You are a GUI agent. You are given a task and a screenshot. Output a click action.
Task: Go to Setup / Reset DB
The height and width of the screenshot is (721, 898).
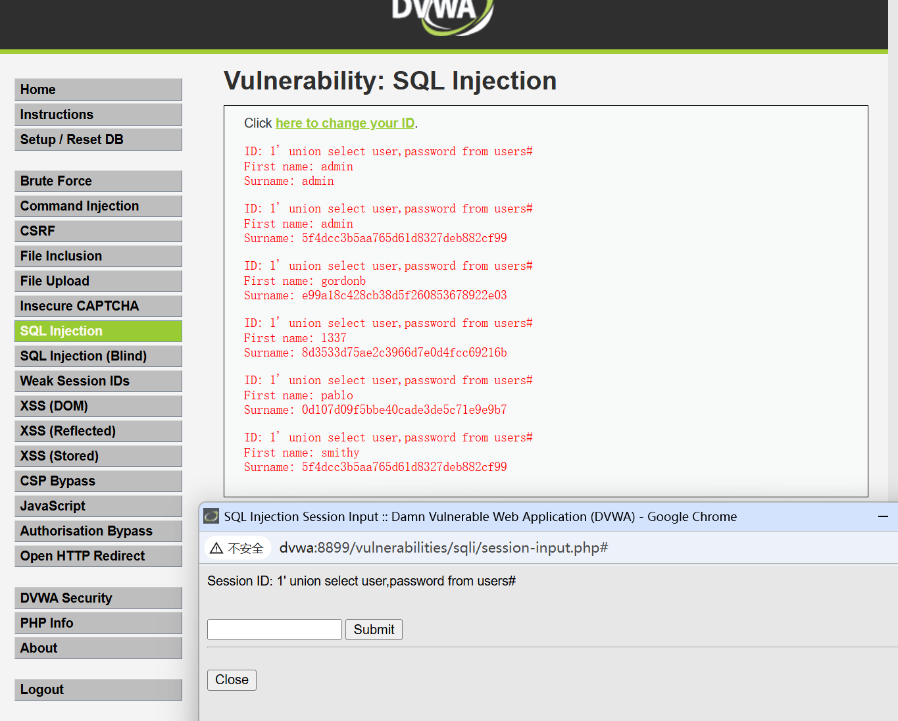pyautogui.click(x=98, y=139)
